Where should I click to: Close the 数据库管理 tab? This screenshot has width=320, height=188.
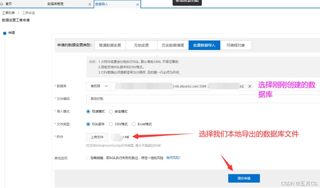coord(89,4)
